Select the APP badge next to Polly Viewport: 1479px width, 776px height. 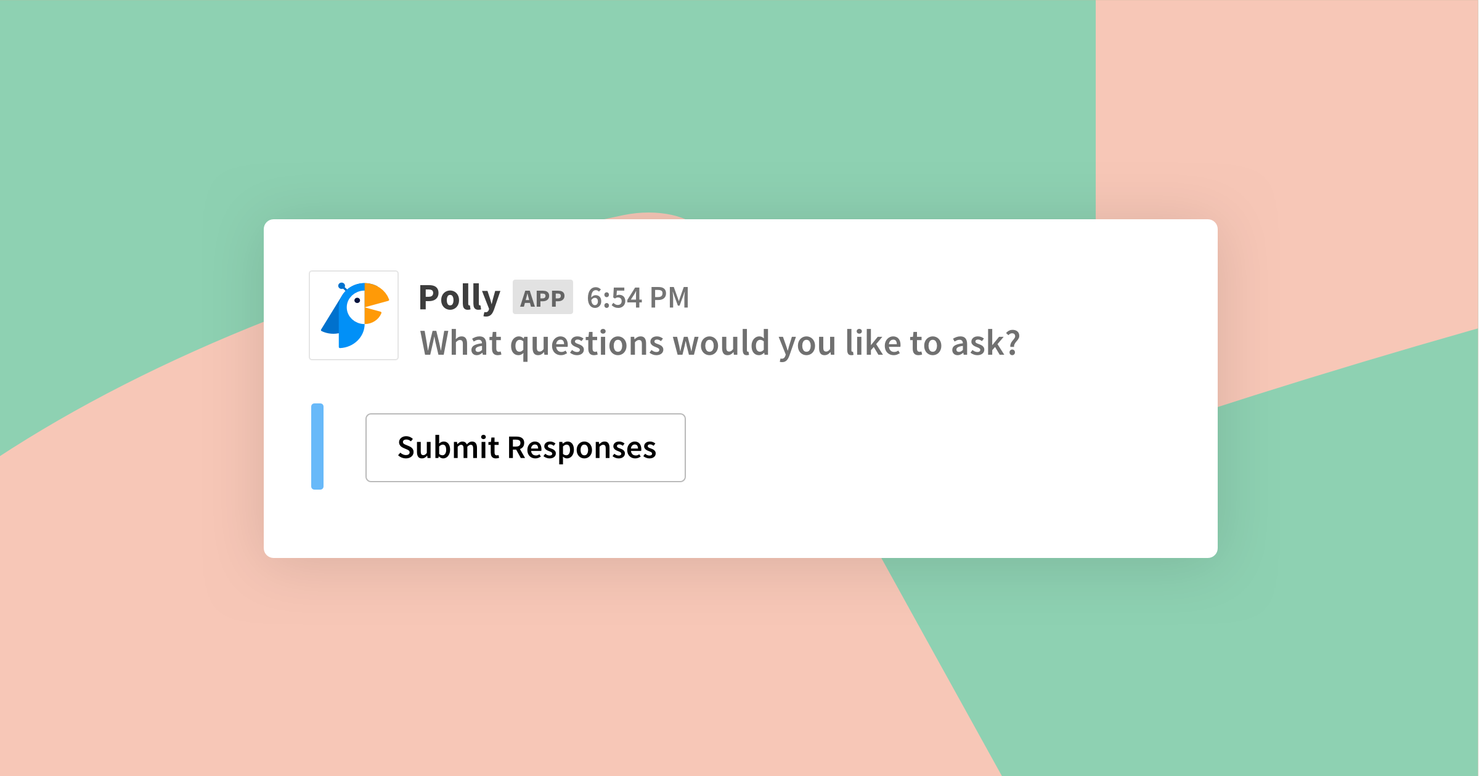point(543,297)
